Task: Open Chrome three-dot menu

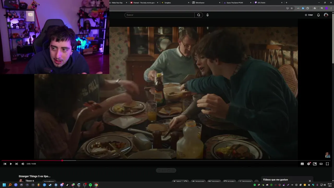Action: pos(331,8)
